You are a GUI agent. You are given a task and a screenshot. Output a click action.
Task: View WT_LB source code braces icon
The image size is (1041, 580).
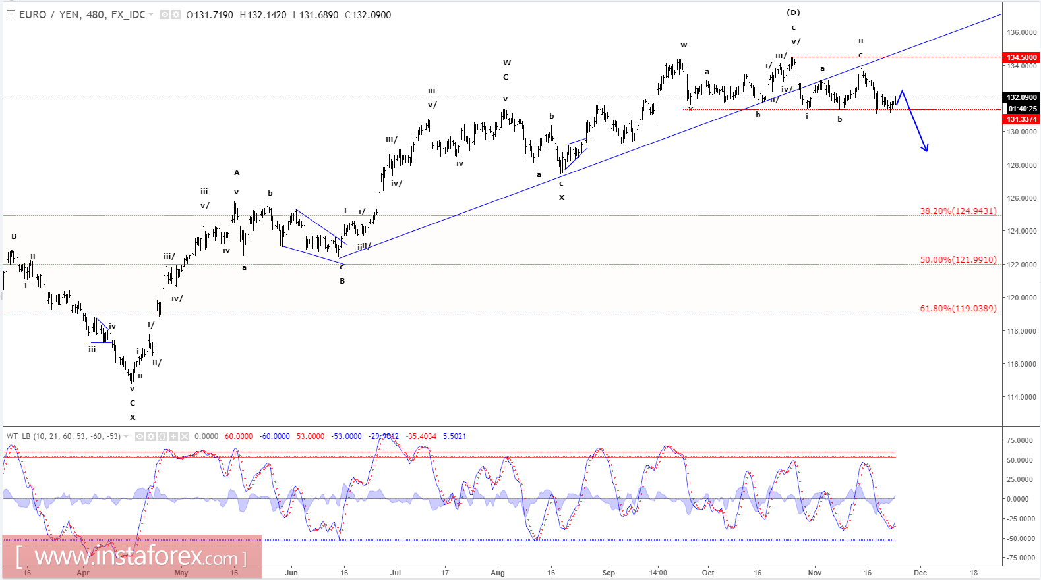pos(162,436)
